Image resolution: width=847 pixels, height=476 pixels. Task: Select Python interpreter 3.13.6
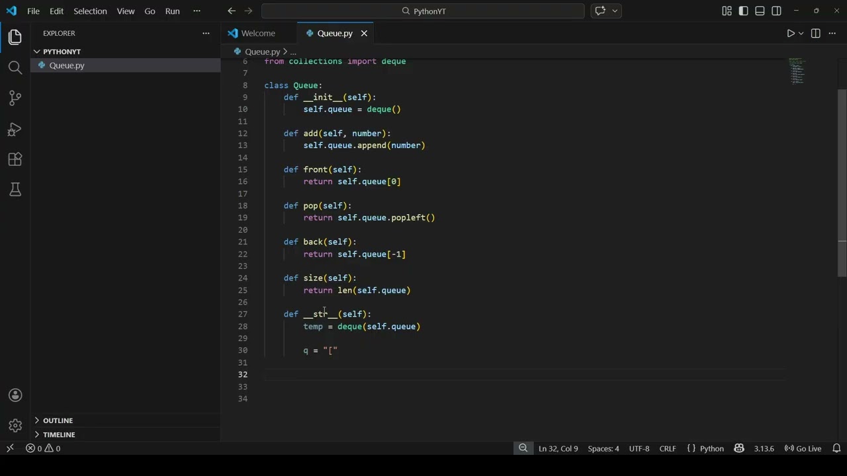pyautogui.click(x=764, y=448)
